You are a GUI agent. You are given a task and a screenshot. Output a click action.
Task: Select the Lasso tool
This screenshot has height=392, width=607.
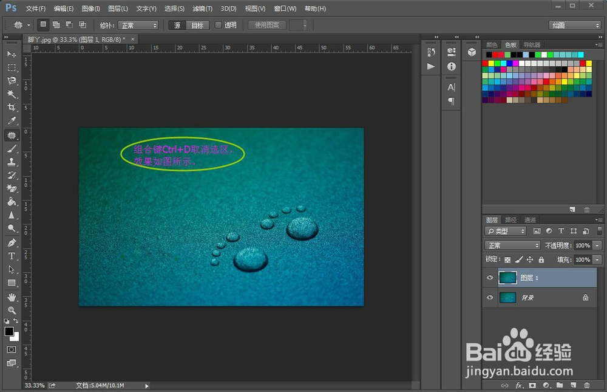click(12, 81)
